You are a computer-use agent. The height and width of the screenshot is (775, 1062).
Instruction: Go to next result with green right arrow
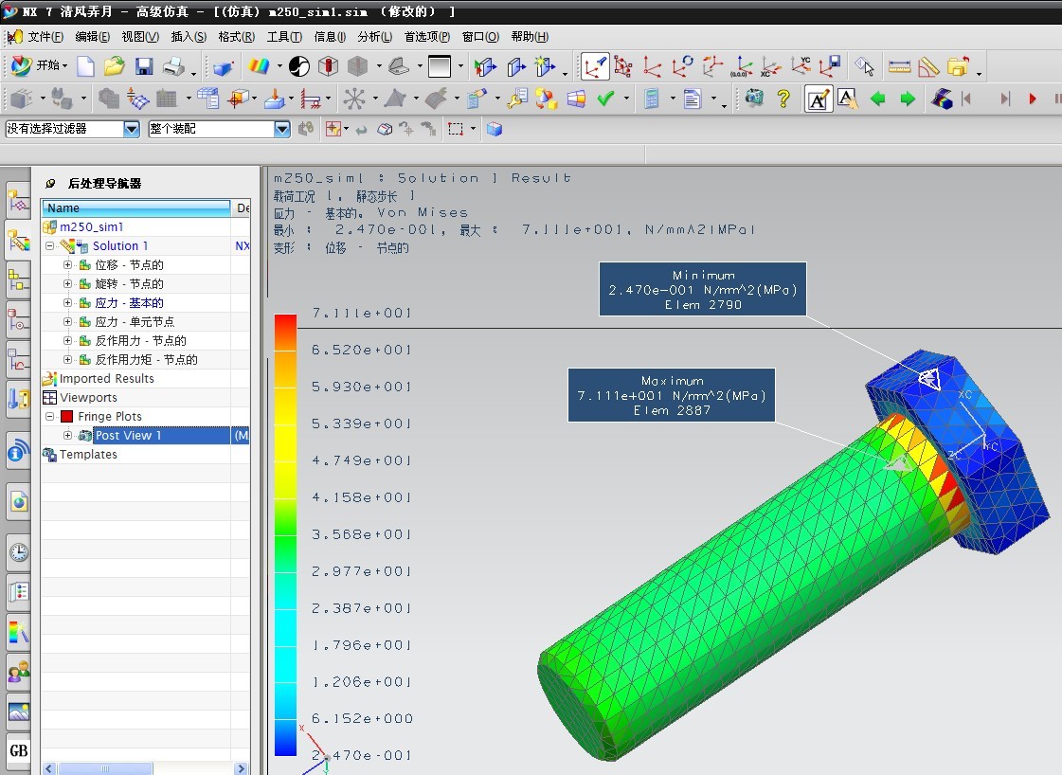(x=908, y=99)
